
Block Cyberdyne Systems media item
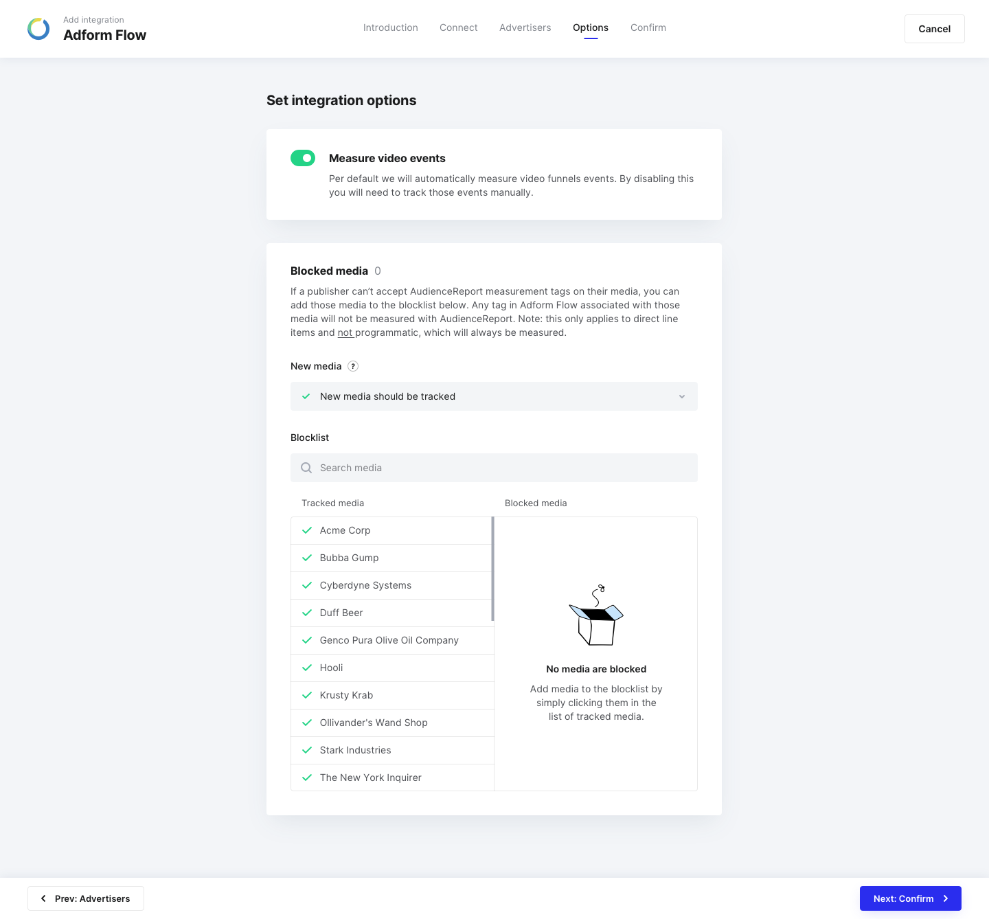tap(391, 585)
